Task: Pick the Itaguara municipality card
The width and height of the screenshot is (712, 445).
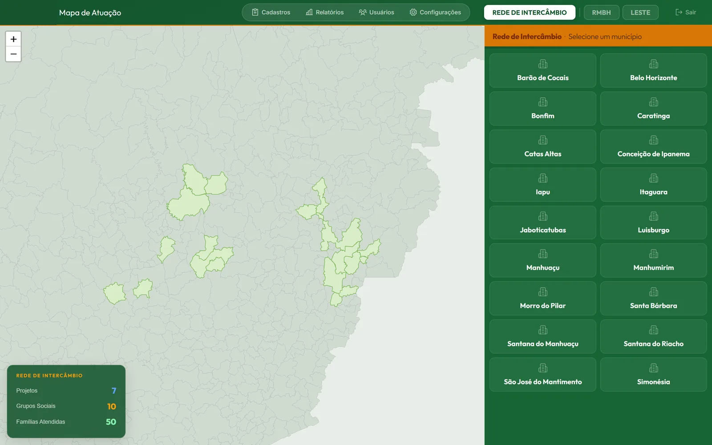Action: tap(653, 185)
